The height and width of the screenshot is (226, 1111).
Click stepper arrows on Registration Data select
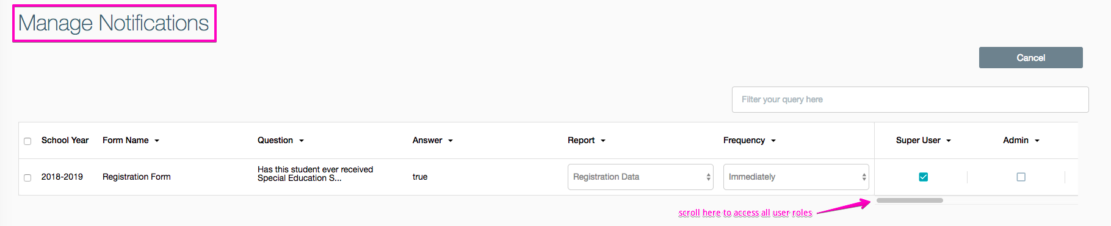click(x=708, y=177)
